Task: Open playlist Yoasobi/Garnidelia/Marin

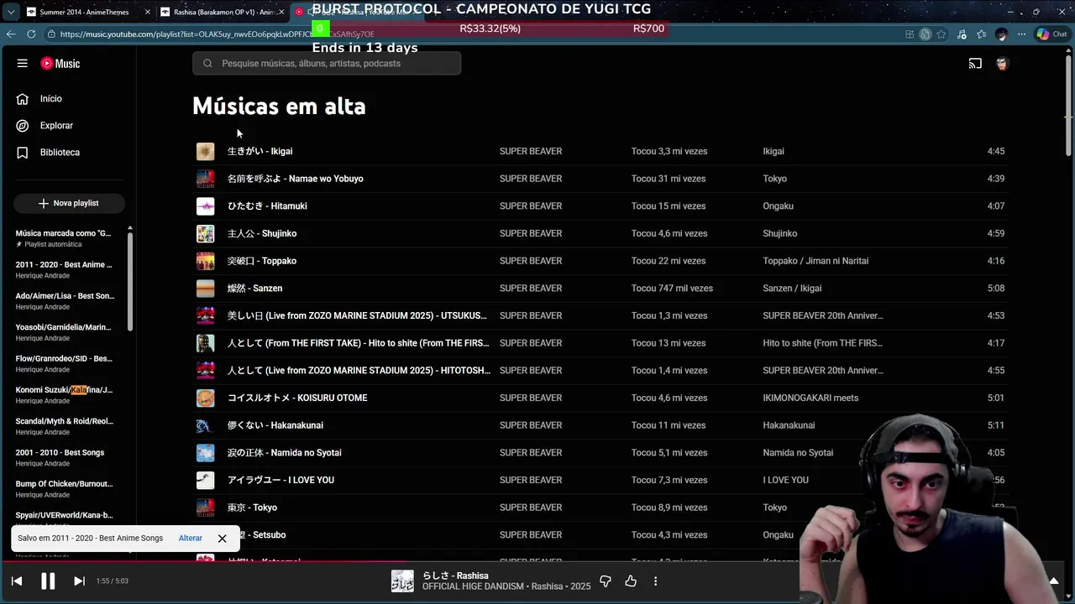Action: click(x=66, y=332)
